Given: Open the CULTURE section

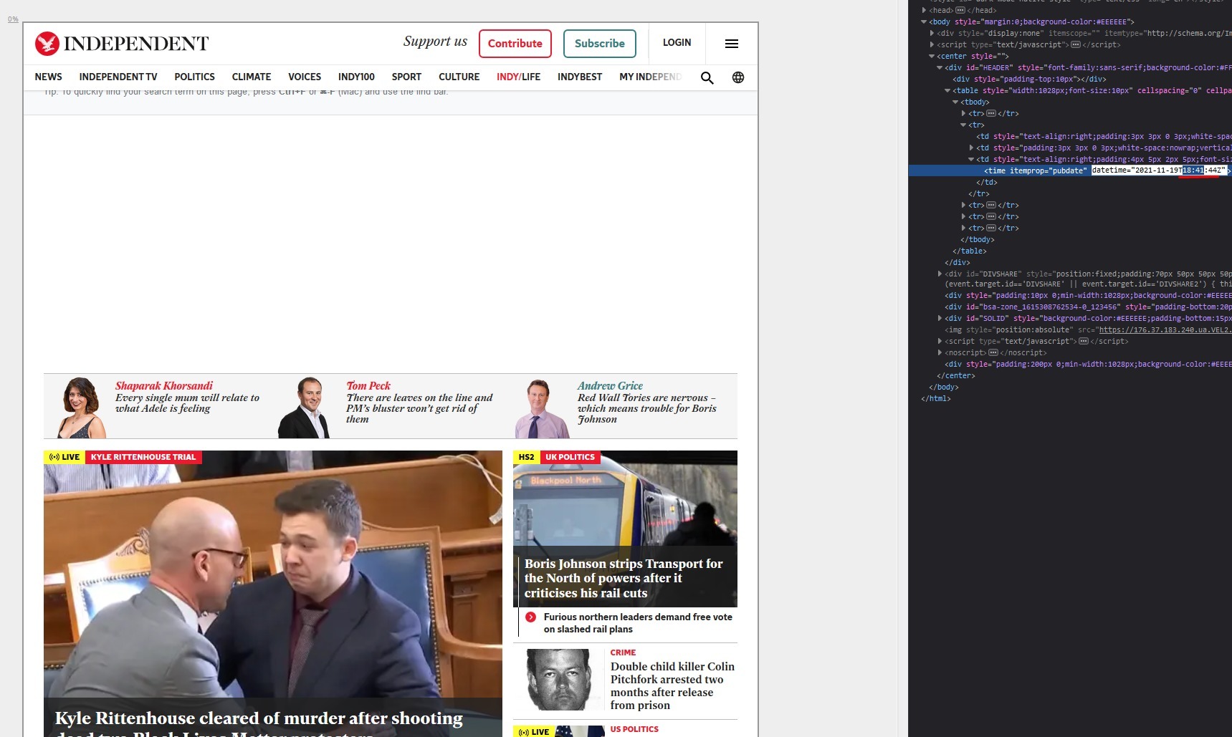Looking at the screenshot, I should tap(459, 77).
